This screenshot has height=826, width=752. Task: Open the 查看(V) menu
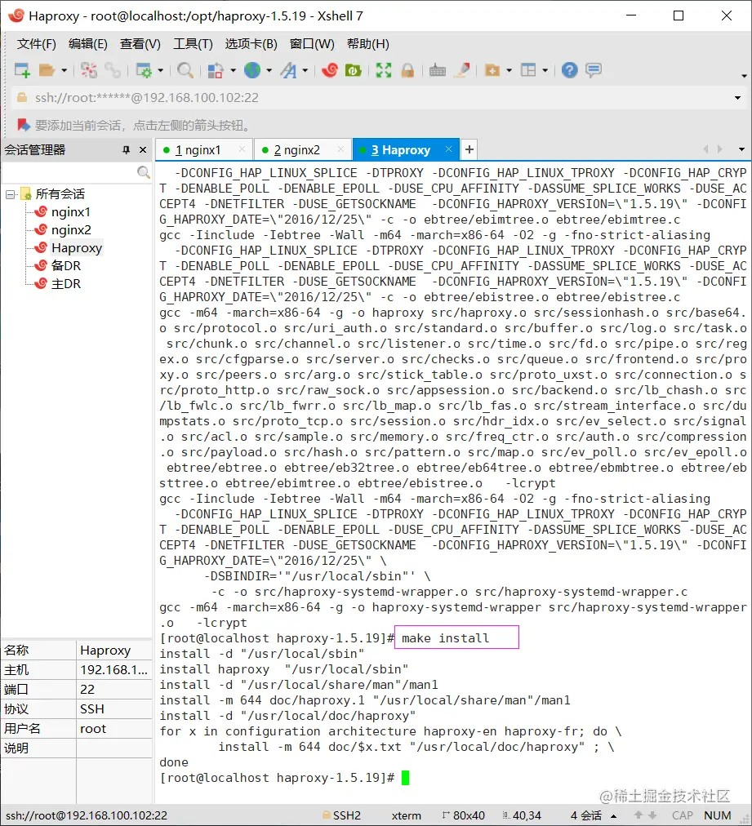(x=140, y=44)
